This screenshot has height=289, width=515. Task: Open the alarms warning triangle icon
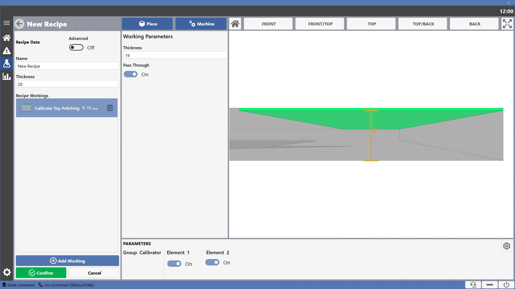click(x=7, y=51)
